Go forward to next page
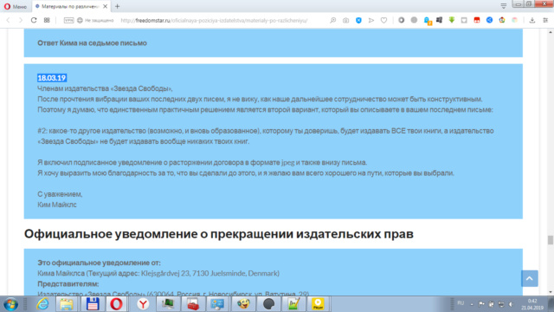Image resolution: width=554 pixels, height=312 pixels. [21, 21]
